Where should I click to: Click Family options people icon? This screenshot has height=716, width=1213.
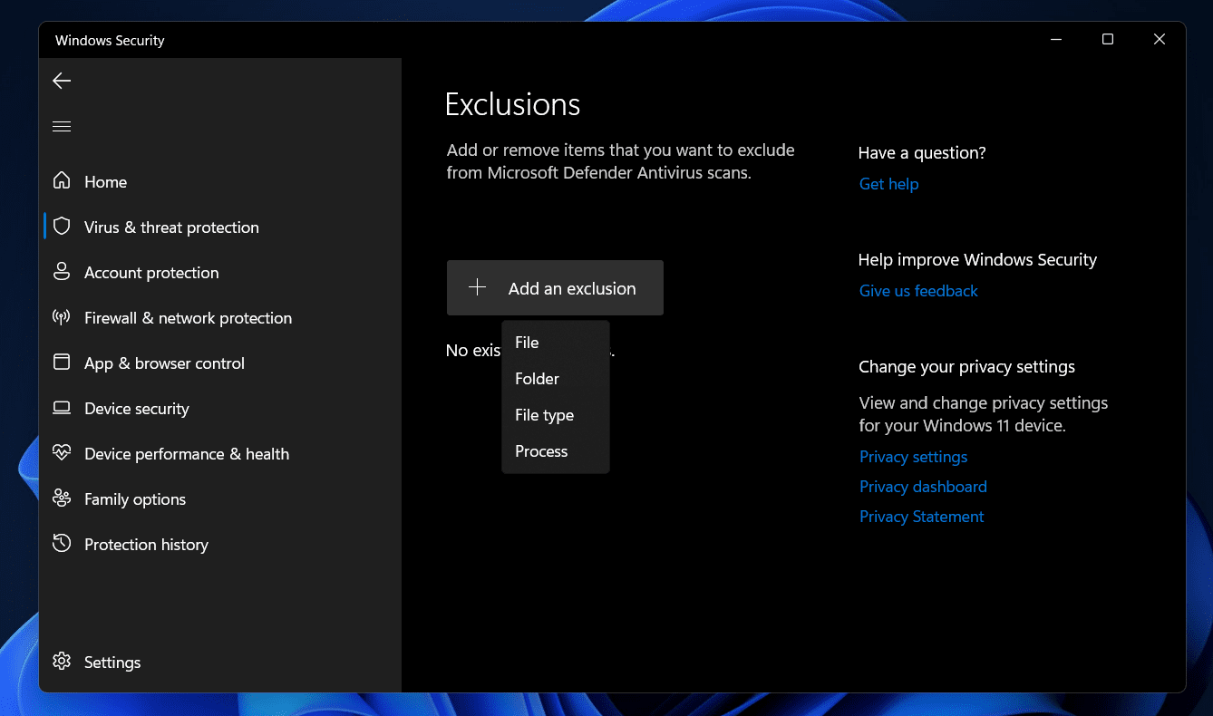click(x=62, y=498)
